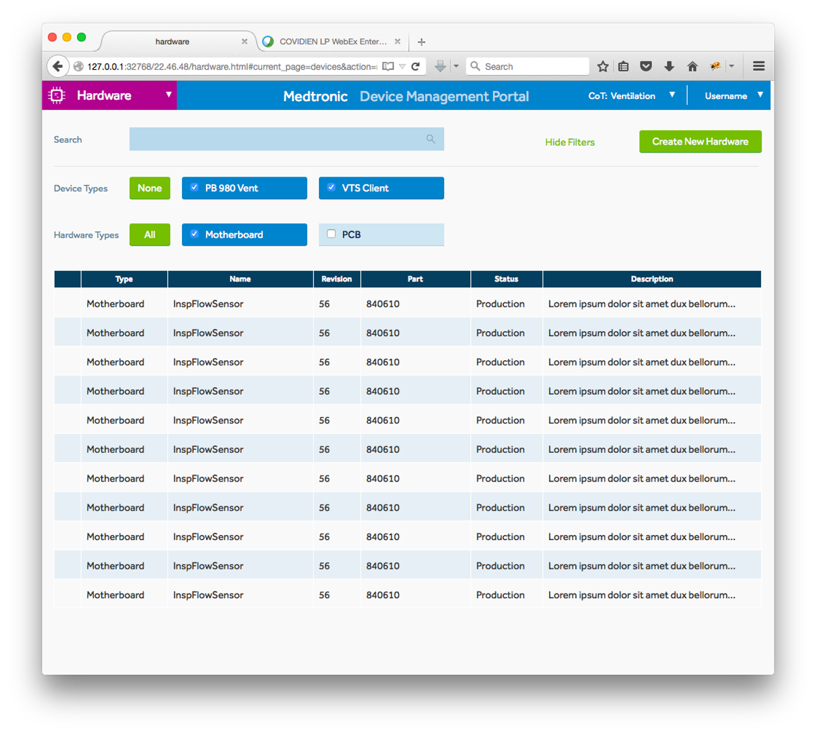The width and height of the screenshot is (815, 733).
Task: Sort table by Description column header
Action: click(652, 279)
